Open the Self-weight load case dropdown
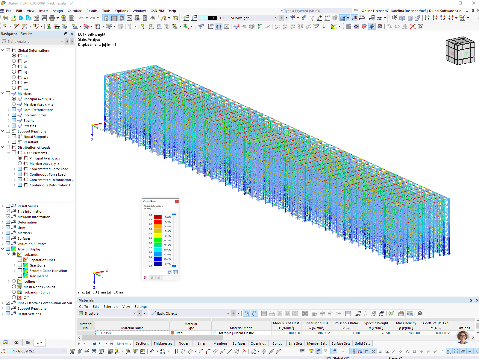Viewport: 479px width, 359px height. [276, 18]
